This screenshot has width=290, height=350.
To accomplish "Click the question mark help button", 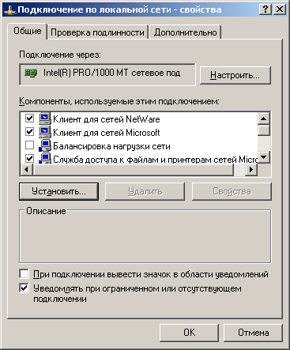I will pos(266,9).
